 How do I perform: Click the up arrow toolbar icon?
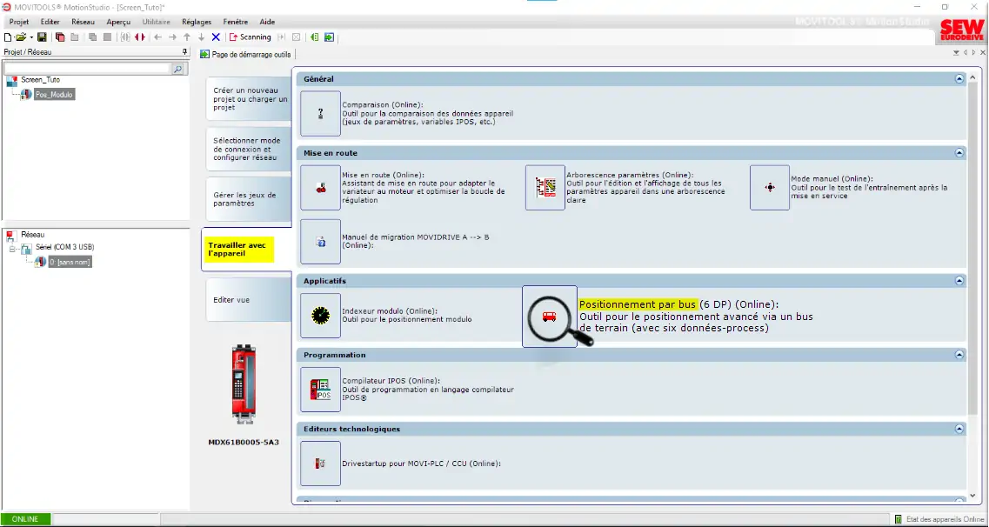click(x=187, y=37)
